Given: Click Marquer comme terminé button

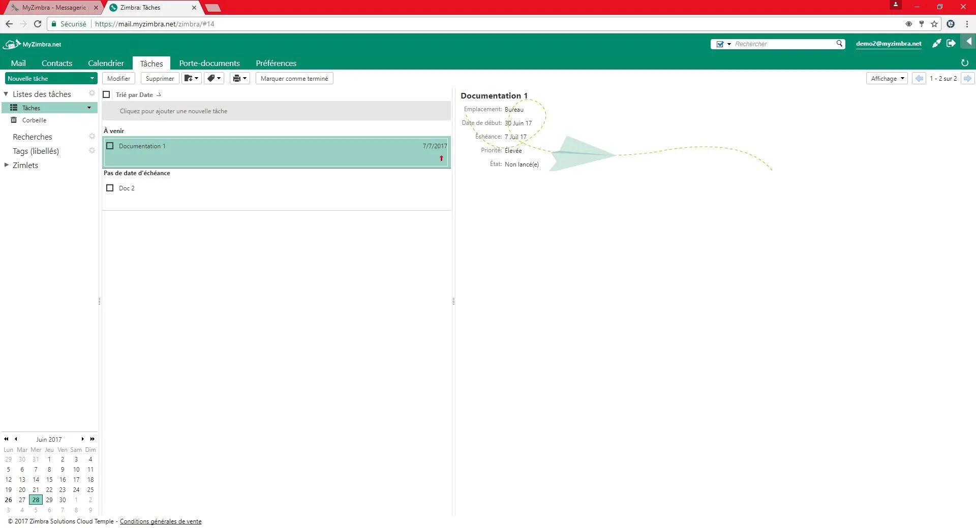Looking at the screenshot, I should tap(294, 78).
